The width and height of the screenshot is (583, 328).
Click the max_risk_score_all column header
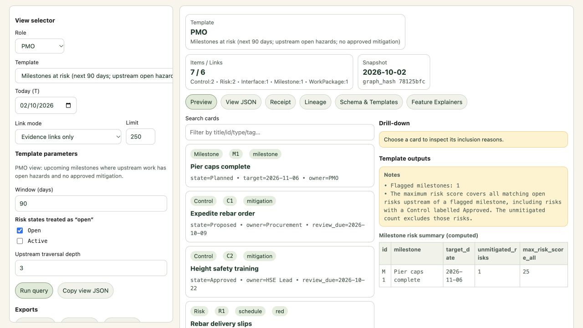click(x=544, y=254)
